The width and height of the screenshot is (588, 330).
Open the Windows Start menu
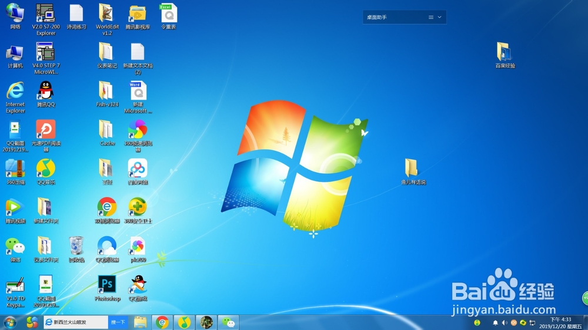pos(10,322)
